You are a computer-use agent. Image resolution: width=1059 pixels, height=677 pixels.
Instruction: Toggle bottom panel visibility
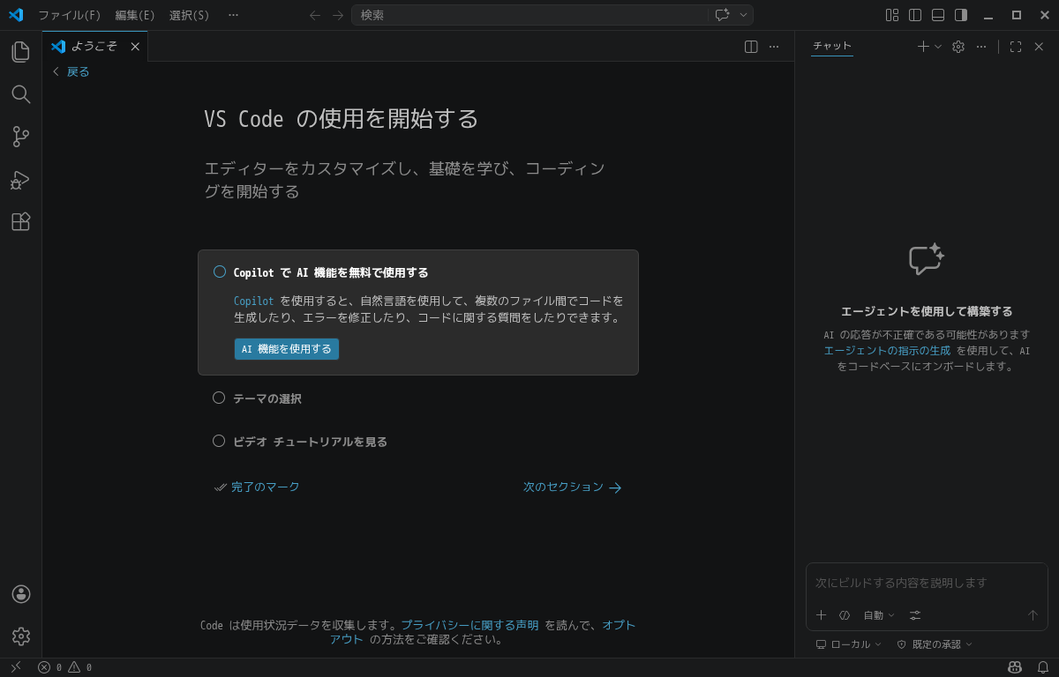(938, 15)
